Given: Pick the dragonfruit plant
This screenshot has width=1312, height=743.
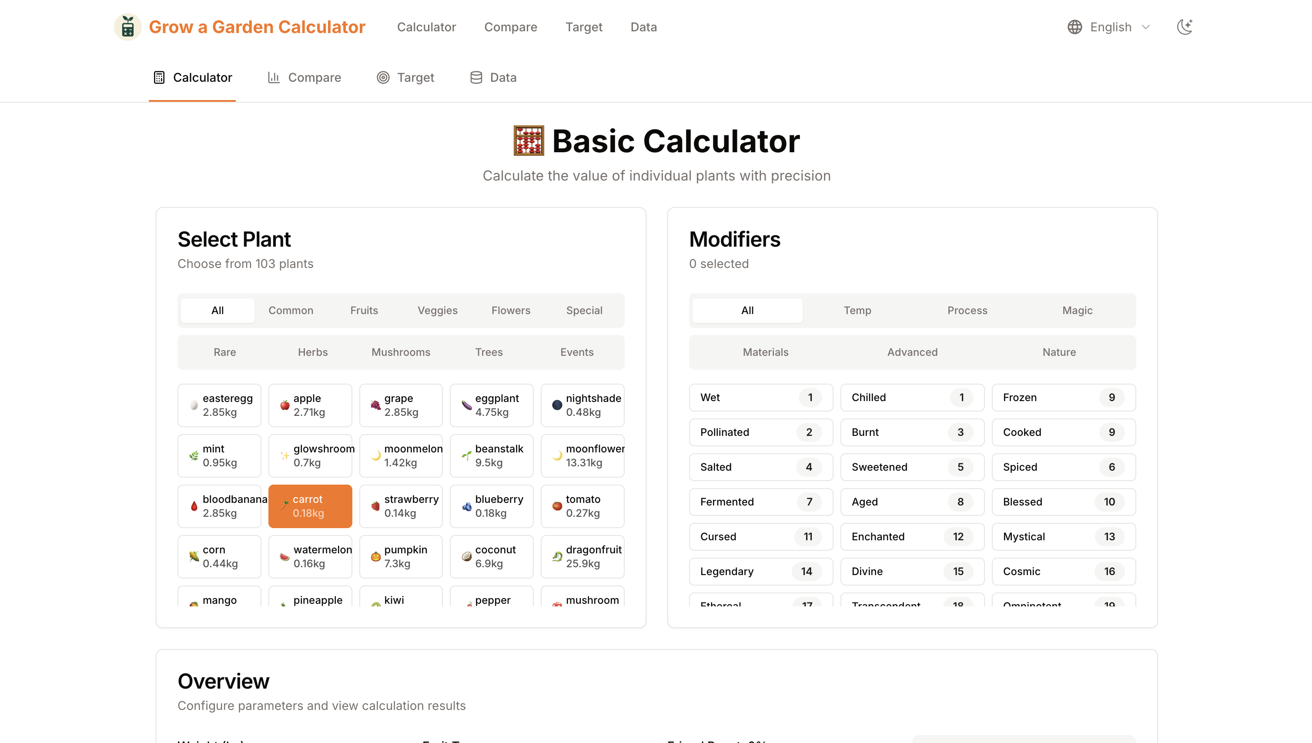Looking at the screenshot, I should (582, 556).
